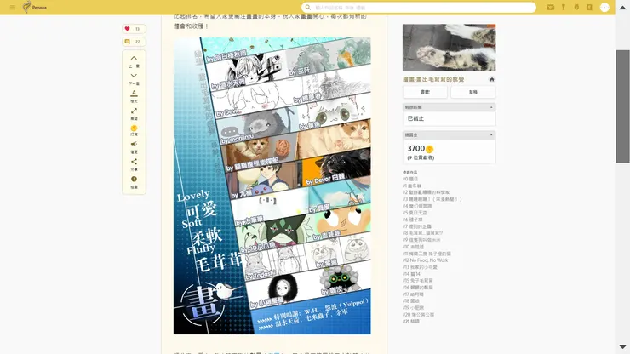This screenshot has width=630, height=354.
Task: Open entry #15 in works list
Action: [417, 281]
